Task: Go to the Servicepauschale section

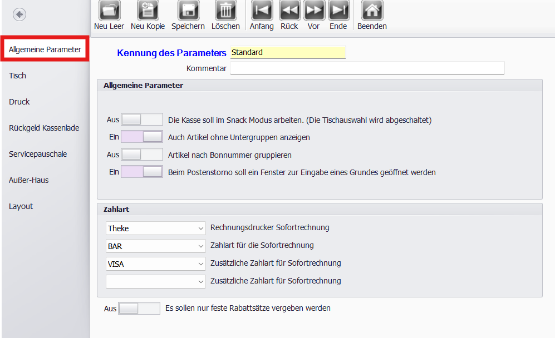Action: pos(38,154)
